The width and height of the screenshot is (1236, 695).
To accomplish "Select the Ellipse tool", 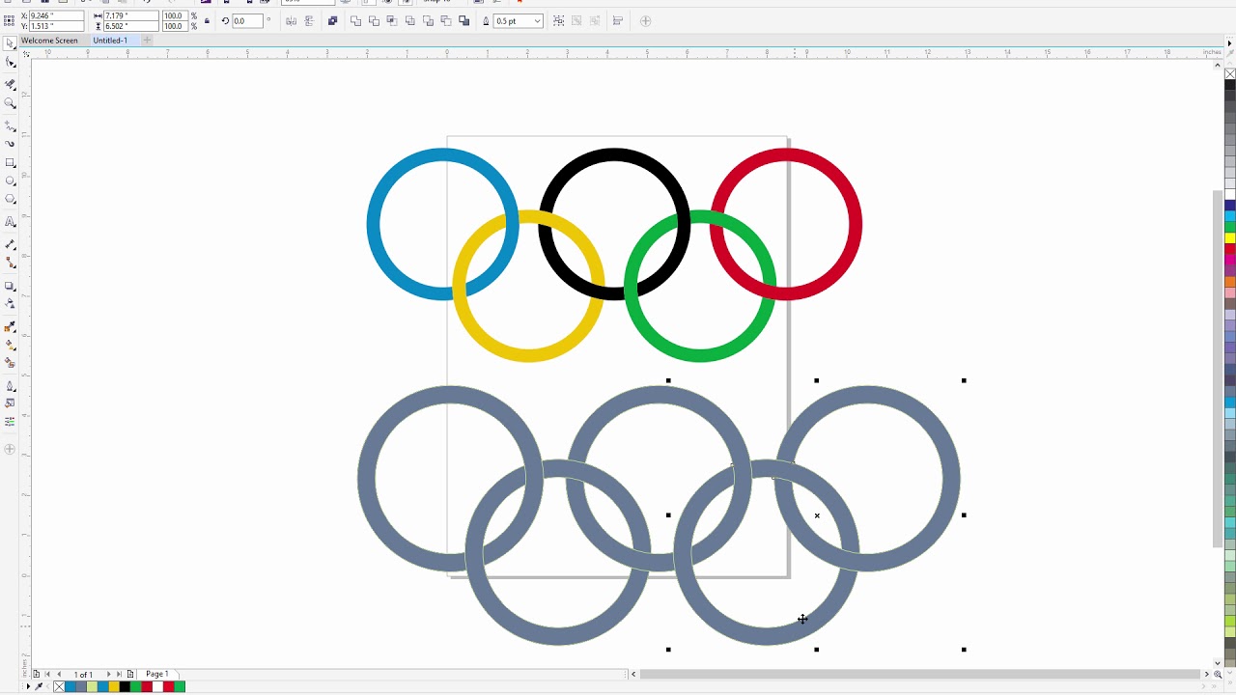I will coord(11,181).
